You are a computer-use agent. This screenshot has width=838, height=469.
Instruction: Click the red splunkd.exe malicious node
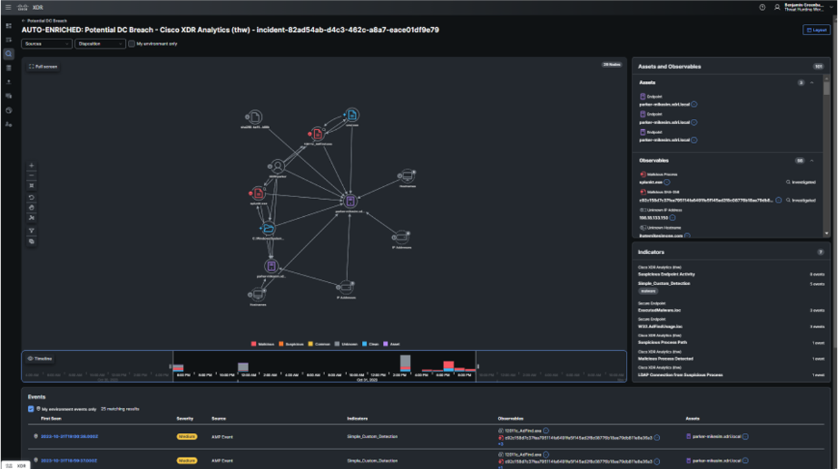point(258,194)
